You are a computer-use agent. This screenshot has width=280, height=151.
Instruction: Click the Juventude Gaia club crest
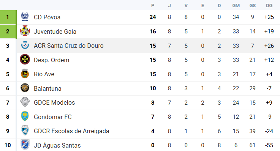(25, 31)
